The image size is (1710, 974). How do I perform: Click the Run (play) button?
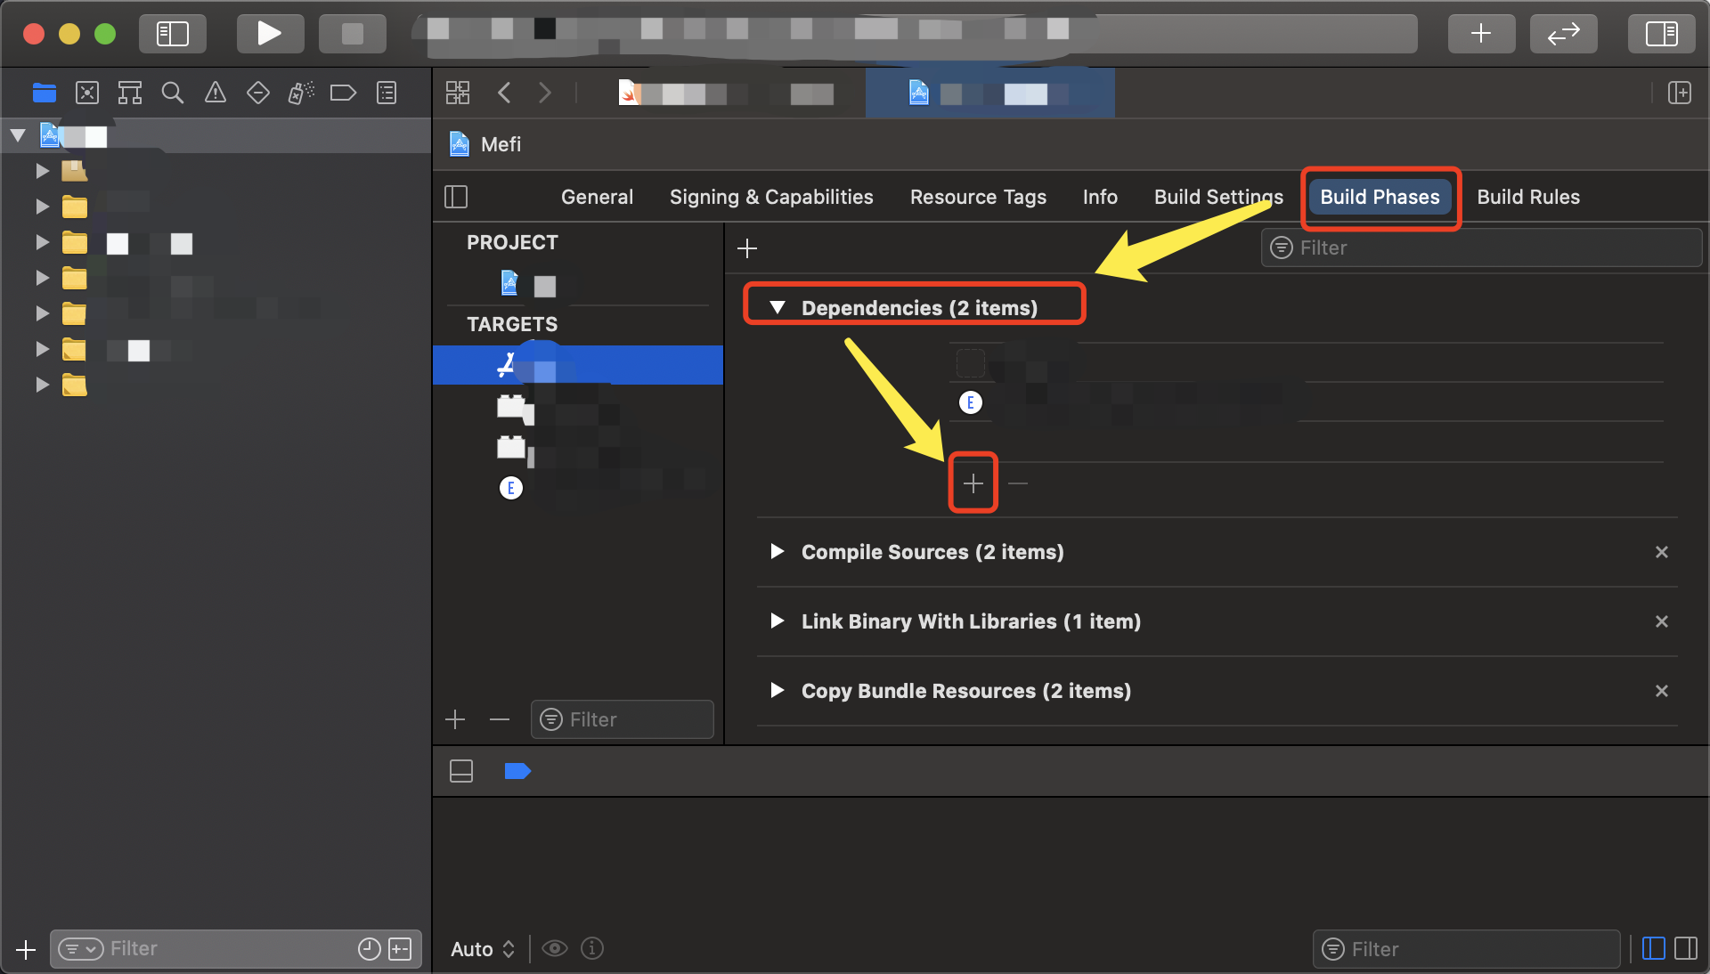[x=270, y=34]
